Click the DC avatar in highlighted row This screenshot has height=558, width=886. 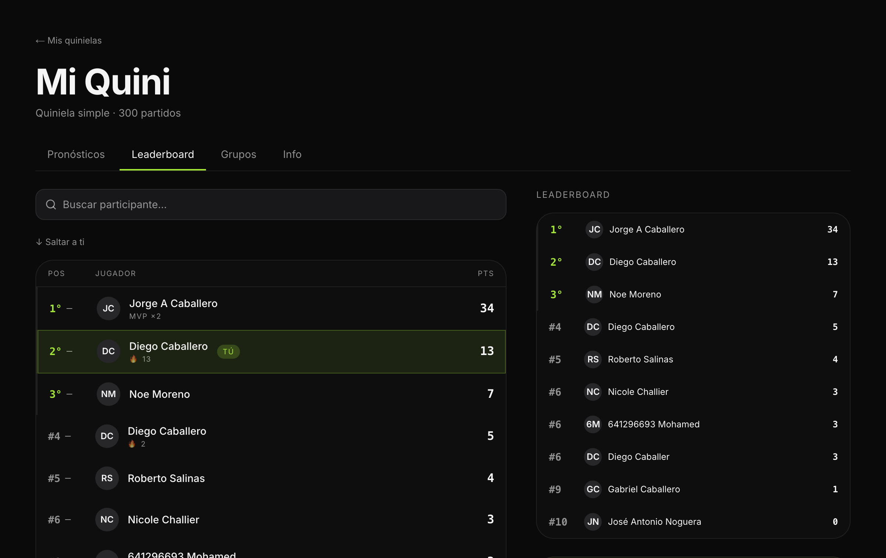[x=108, y=351]
